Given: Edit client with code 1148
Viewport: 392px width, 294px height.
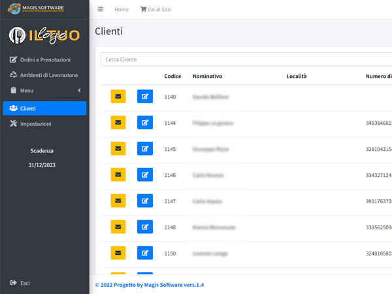Looking at the screenshot, I should pos(145,227).
